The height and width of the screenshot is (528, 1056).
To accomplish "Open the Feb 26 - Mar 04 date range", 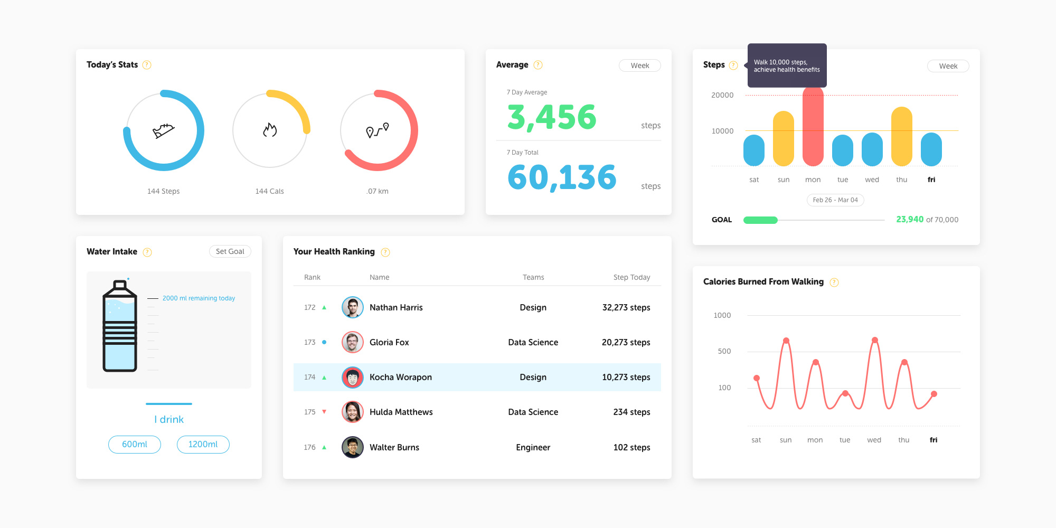I will 835,200.
